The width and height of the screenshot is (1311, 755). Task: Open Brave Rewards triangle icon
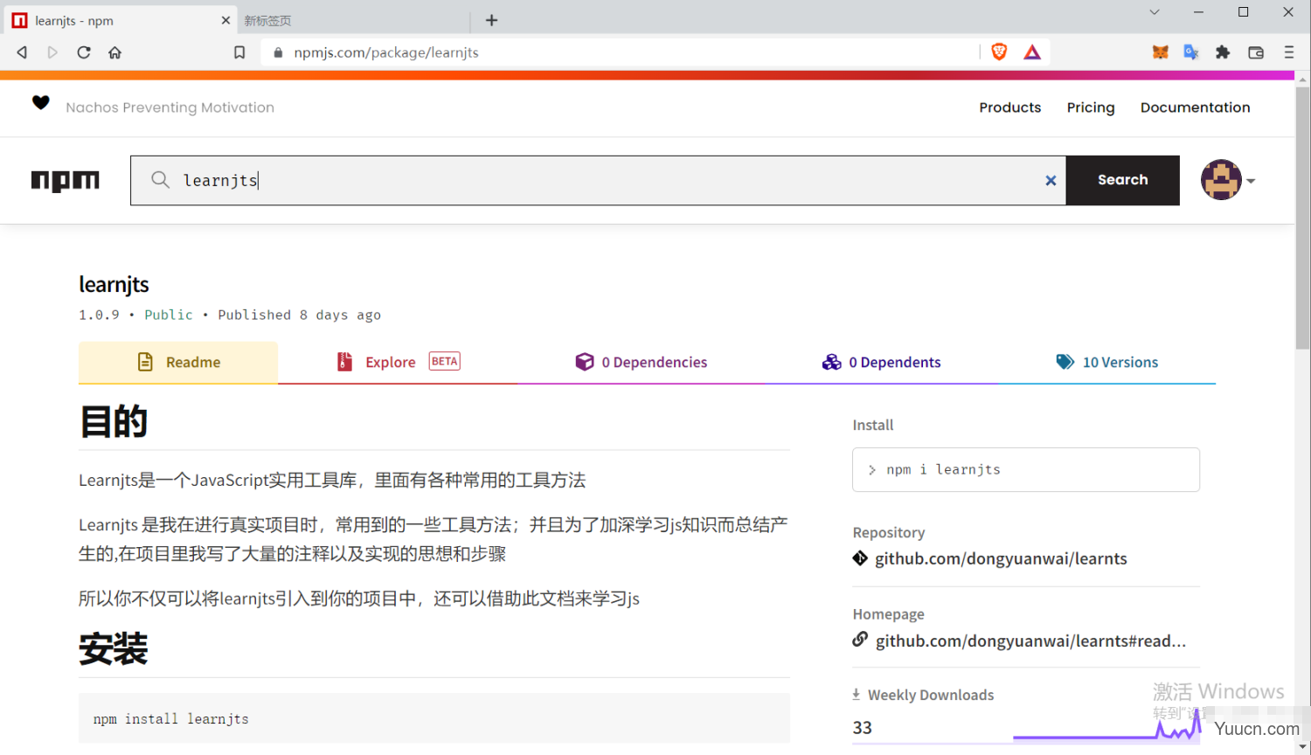(x=1032, y=52)
